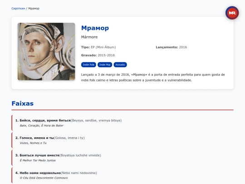Select the Indie Pop genre tag
245x184 pixels.
point(105,65)
